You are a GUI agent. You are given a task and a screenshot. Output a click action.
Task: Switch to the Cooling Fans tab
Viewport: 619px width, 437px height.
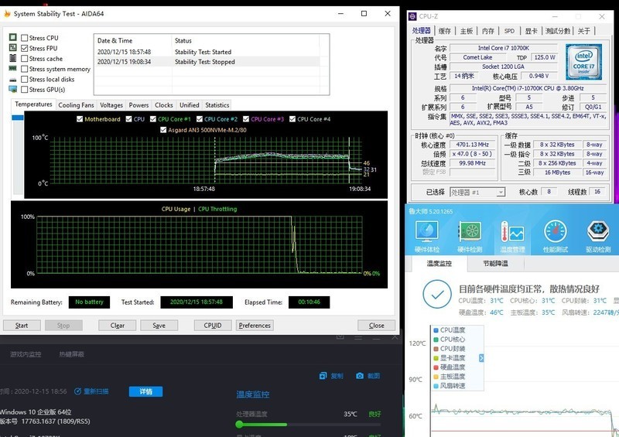76,105
